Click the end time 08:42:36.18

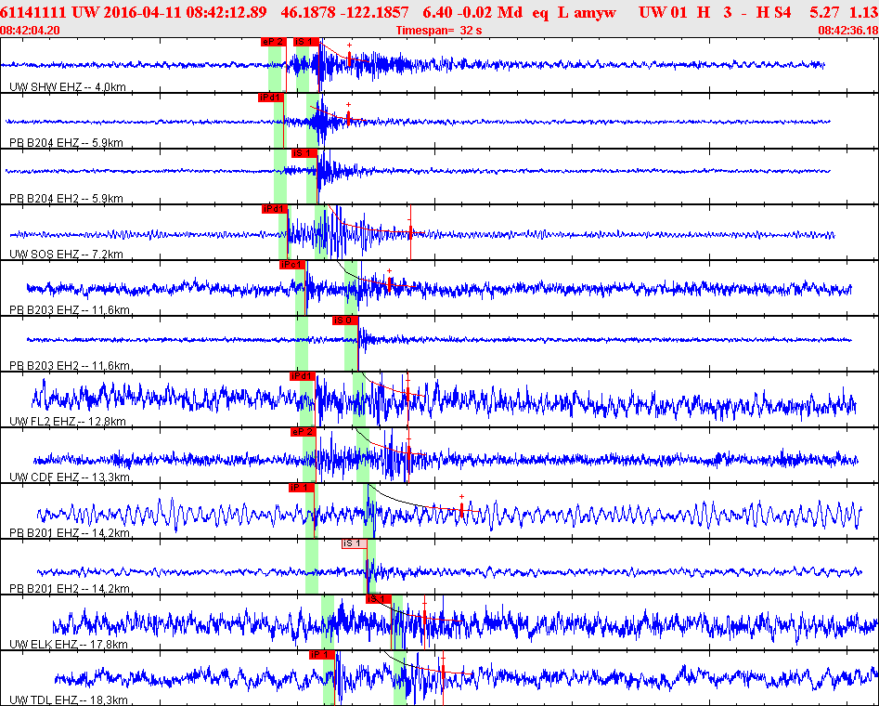click(x=847, y=31)
